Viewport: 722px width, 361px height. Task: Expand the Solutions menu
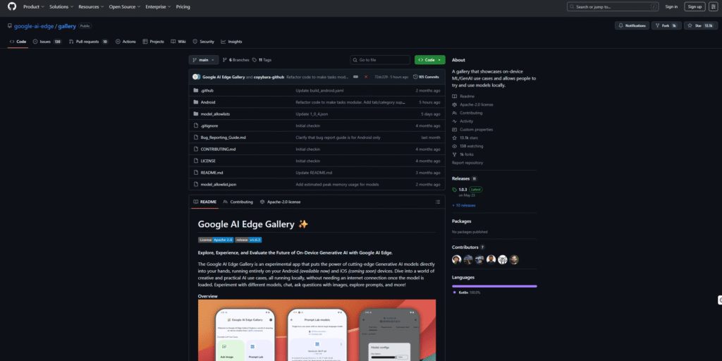pos(61,7)
